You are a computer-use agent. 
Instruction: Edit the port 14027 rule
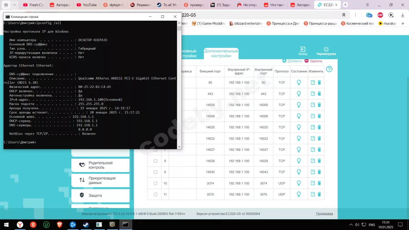(x=313, y=149)
